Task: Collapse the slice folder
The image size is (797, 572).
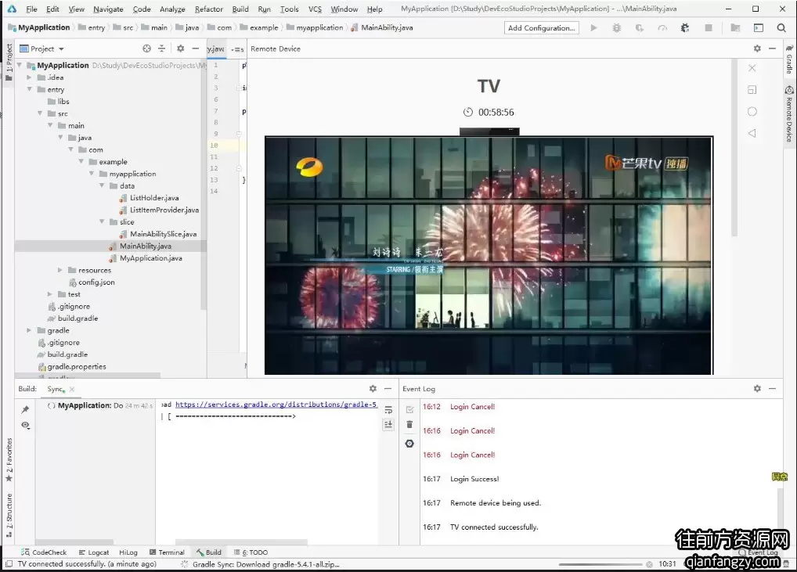Action: [x=102, y=221]
